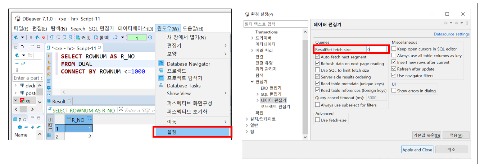This screenshot has height=167, width=480.
Task: Open the 설정 item in the 윈도우 menu
Action: (192, 132)
